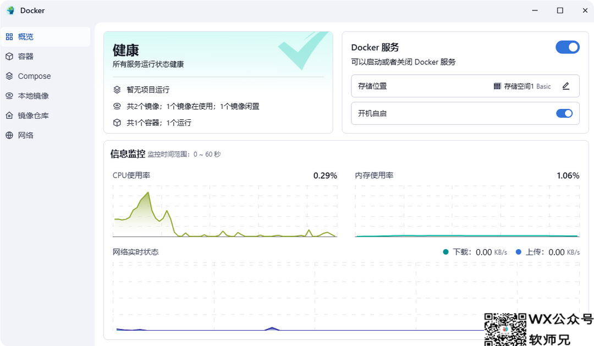Click the Docker whale logo in title bar
The image size is (594, 346).
coord(10,10)
